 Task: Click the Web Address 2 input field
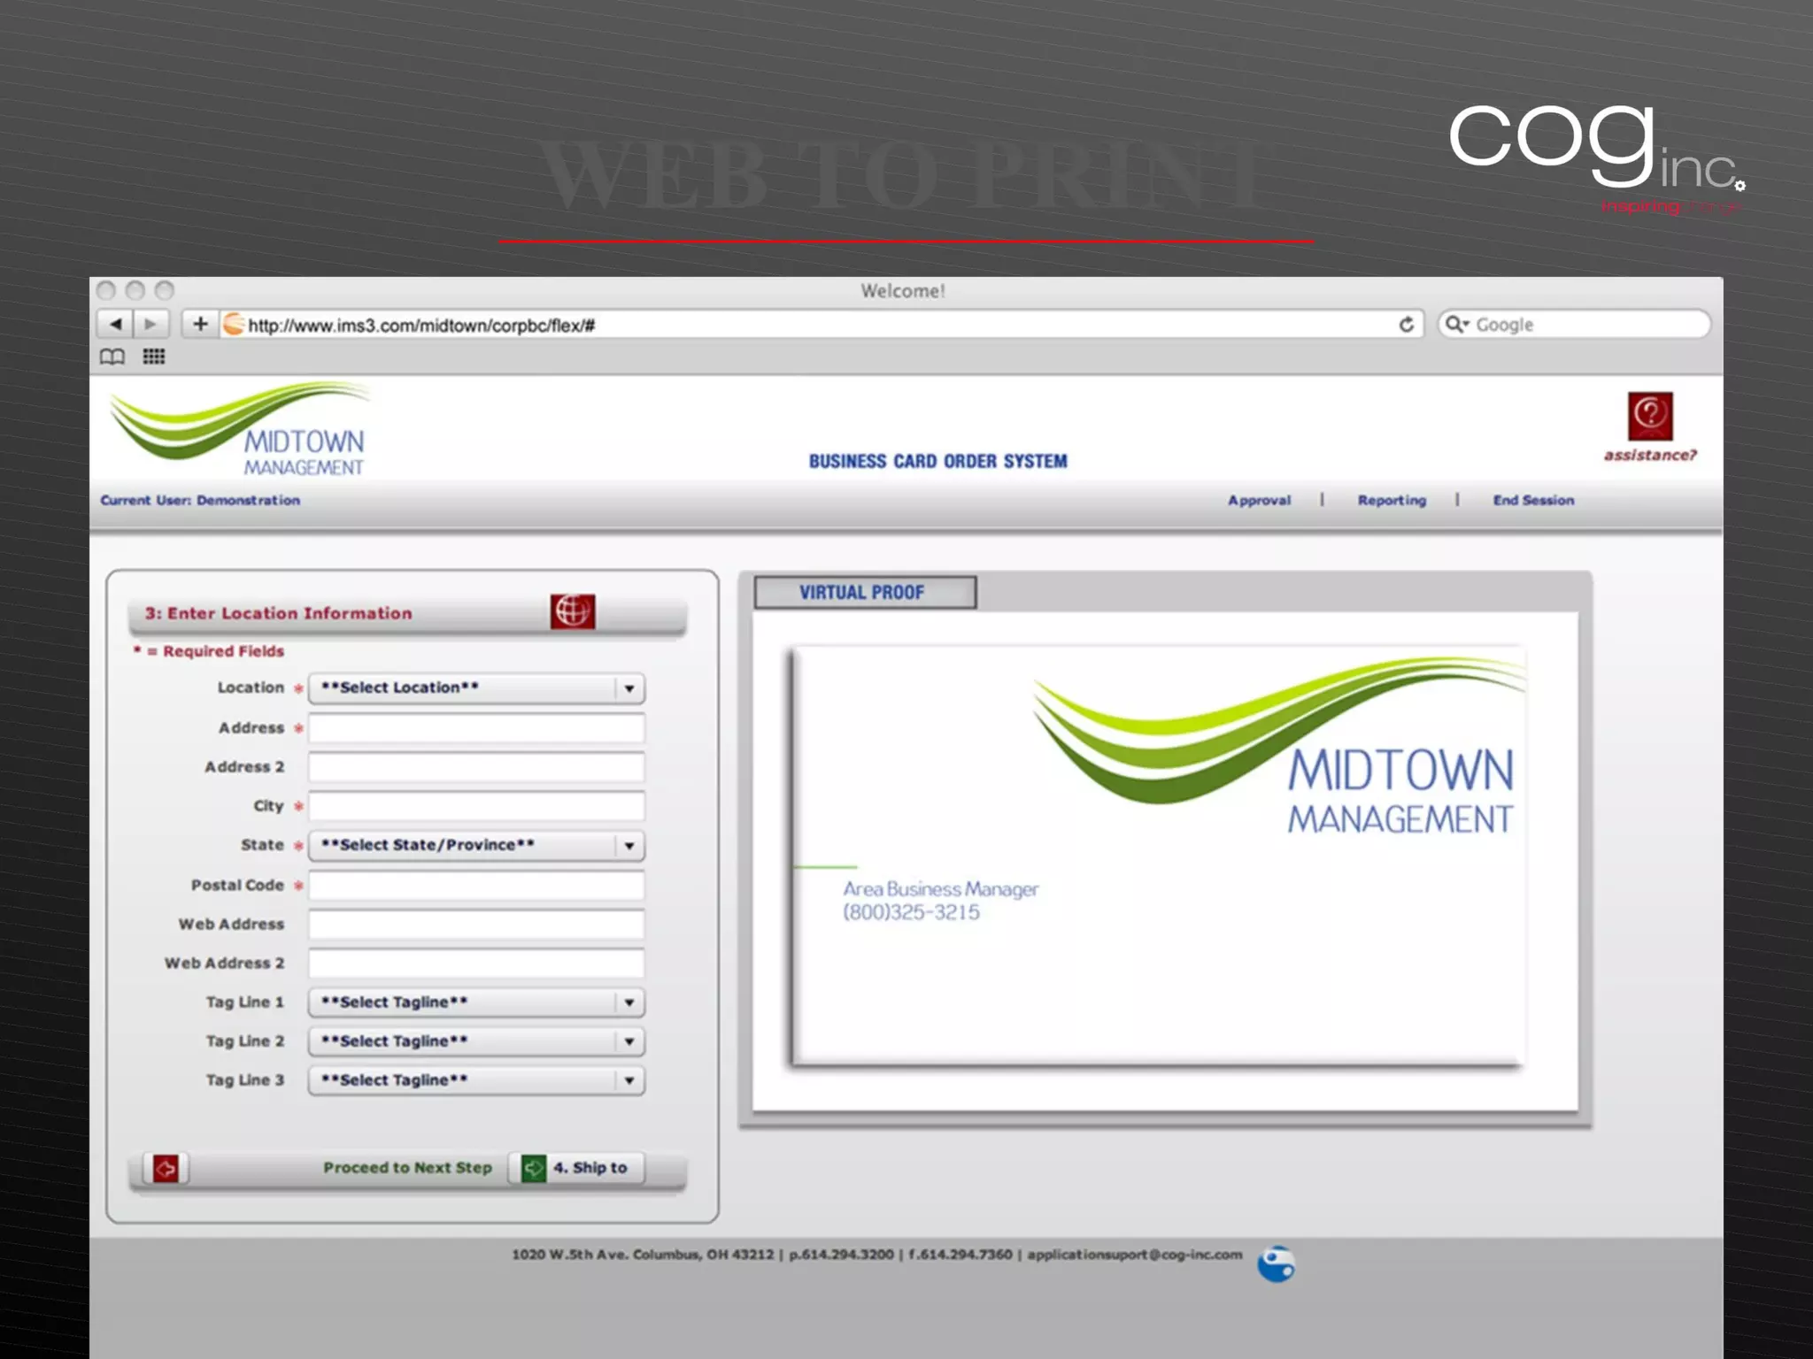click(476, 964)
